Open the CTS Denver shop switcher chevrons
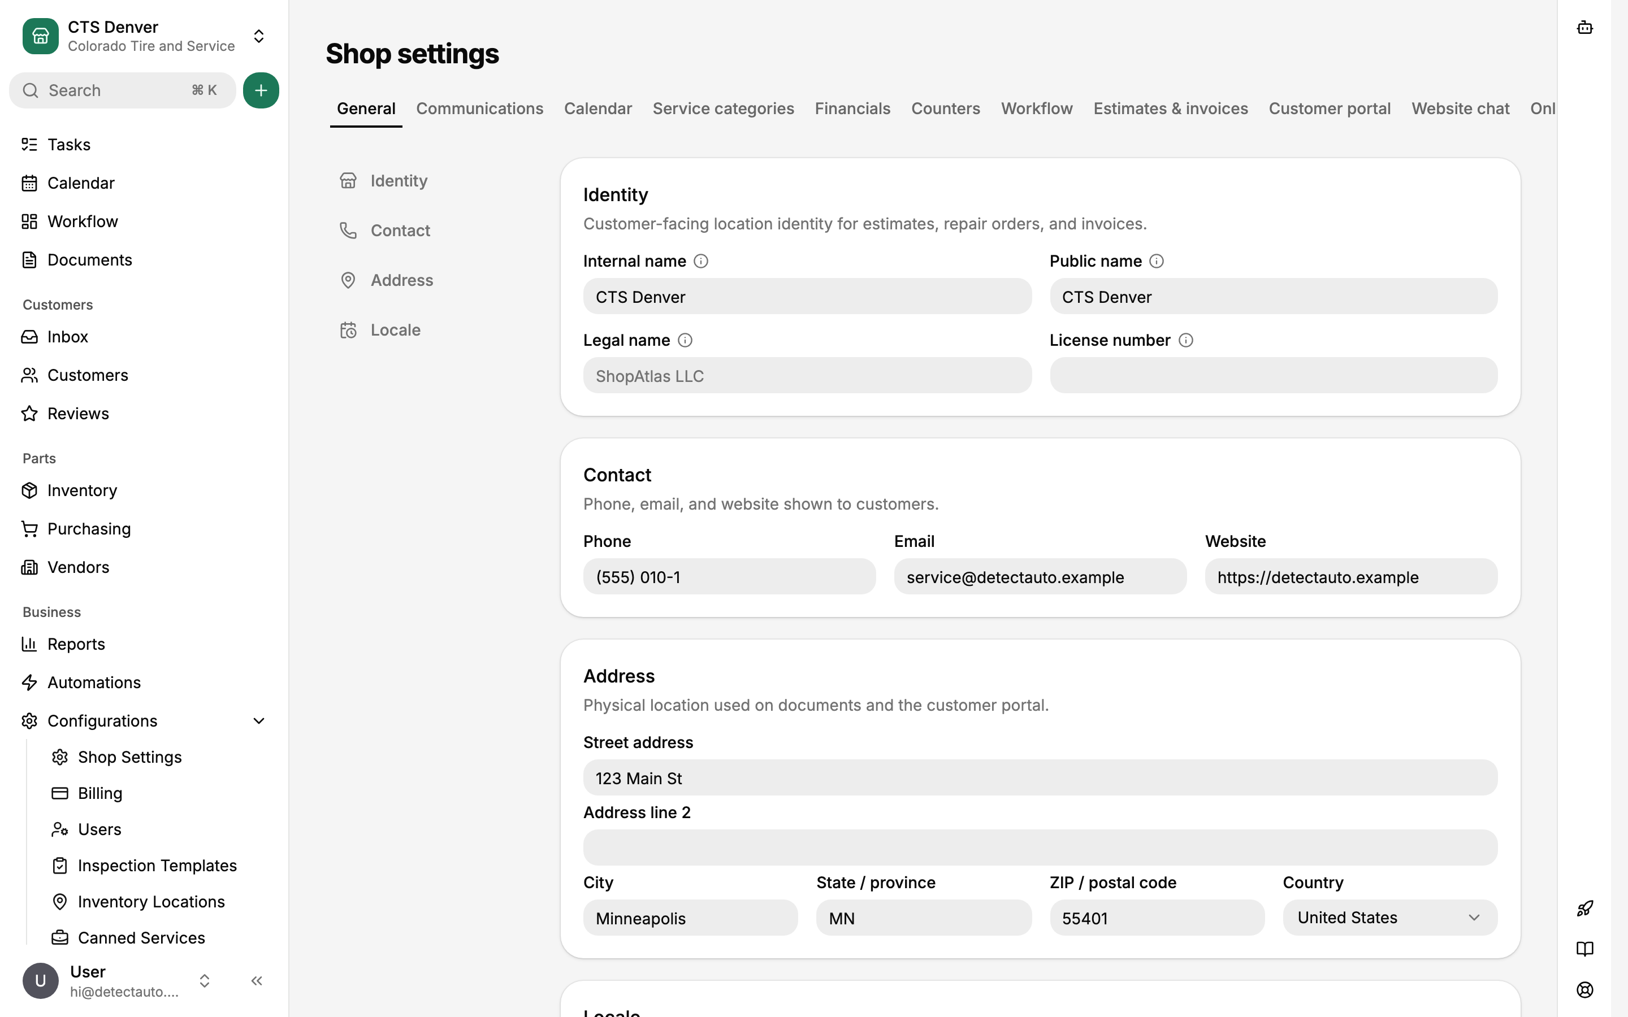 tap(259, 36)
